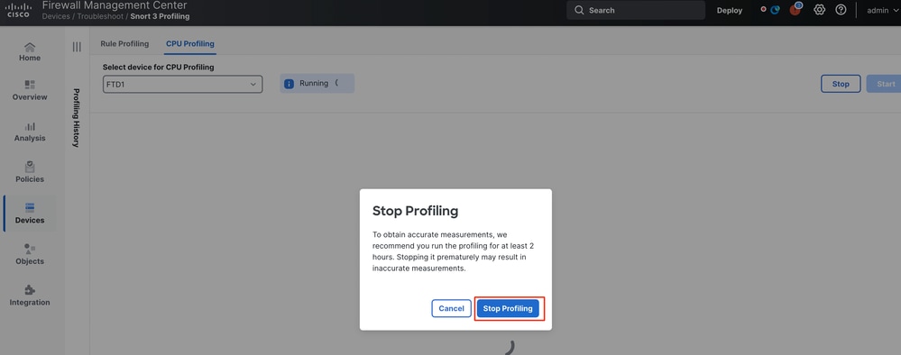Open the admin user dropdown
Viewport: 901px width, 355px height.
[882, 10]
